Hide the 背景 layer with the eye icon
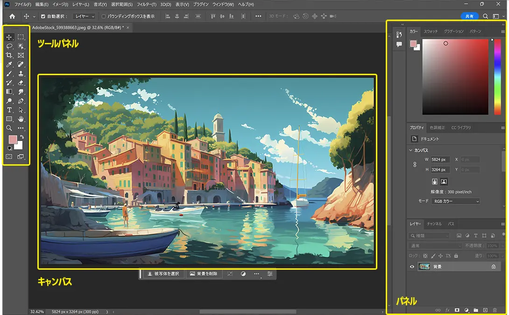 coord(412,266)
